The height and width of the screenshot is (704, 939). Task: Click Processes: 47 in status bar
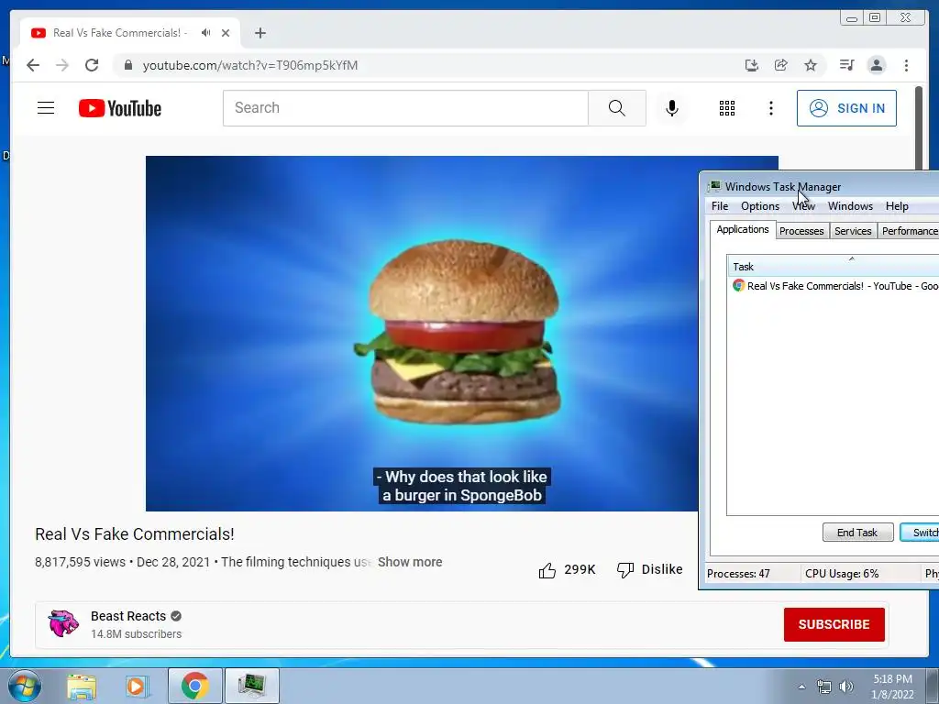[738, 574]
